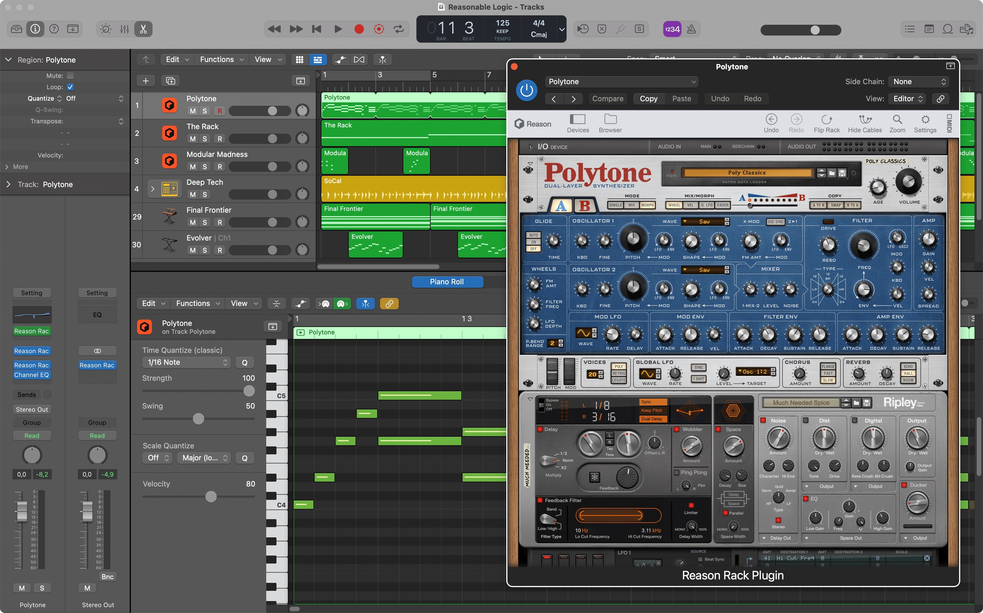Expand the More region parameters
The width and height of the screenshot is (983, 613).
[x=7, y=167]
